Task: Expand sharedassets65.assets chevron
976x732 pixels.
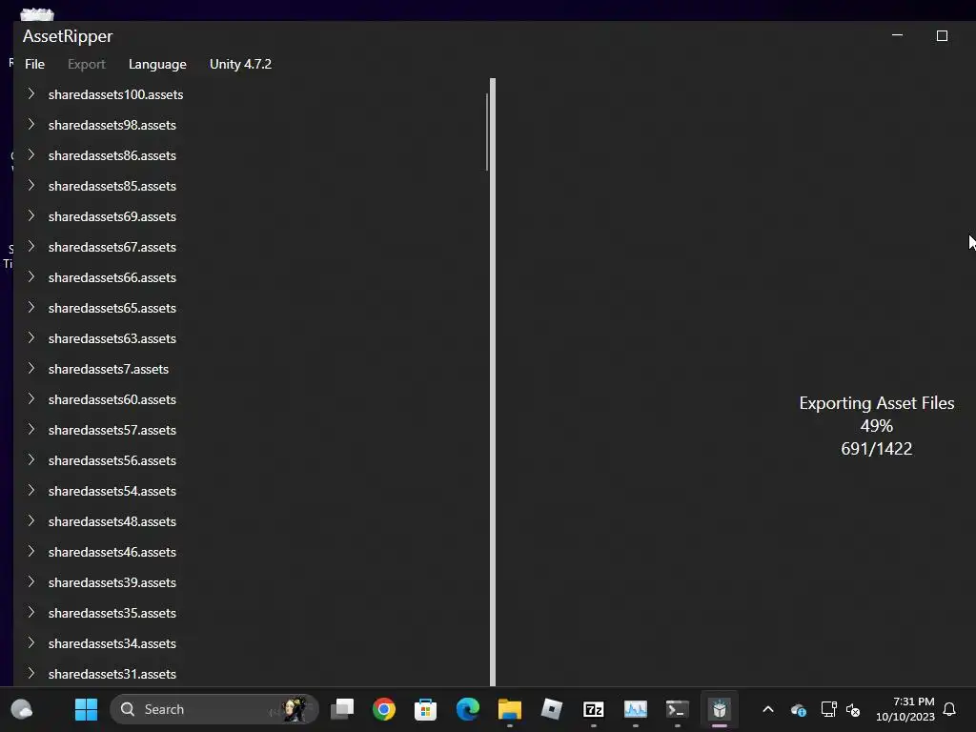Action: (31, 308)
